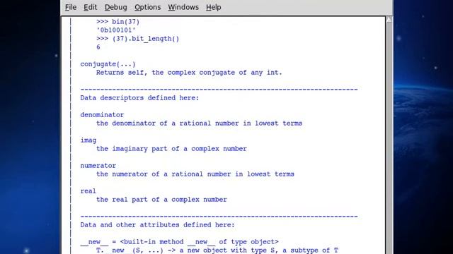Click 'Data descriptors defined here:' heading

click(139, 98)
